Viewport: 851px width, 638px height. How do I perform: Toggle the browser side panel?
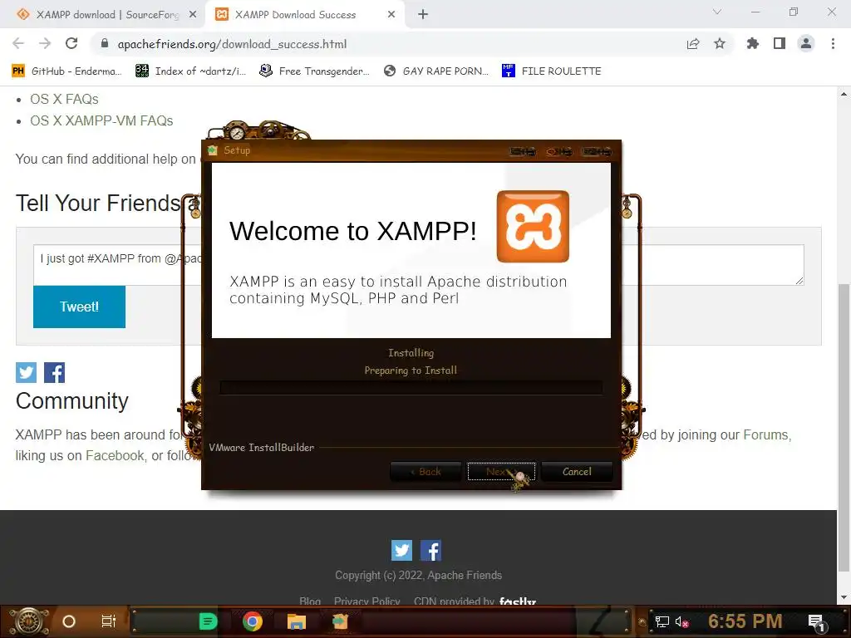point(780,44)
